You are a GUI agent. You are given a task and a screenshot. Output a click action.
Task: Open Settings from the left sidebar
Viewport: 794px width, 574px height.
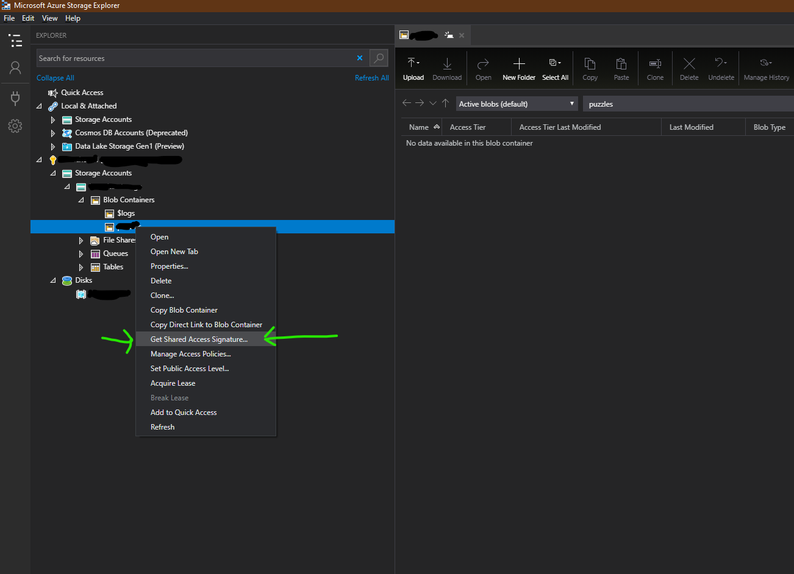coord(15,126)
